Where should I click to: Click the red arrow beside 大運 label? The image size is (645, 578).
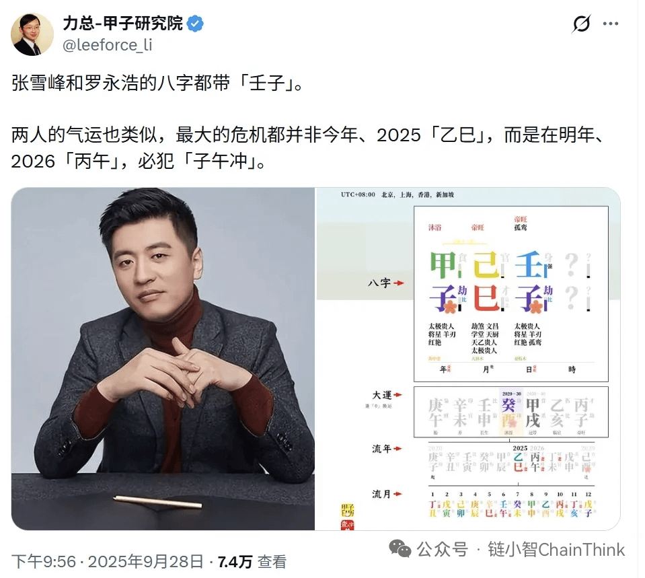[x=397, y=395]
